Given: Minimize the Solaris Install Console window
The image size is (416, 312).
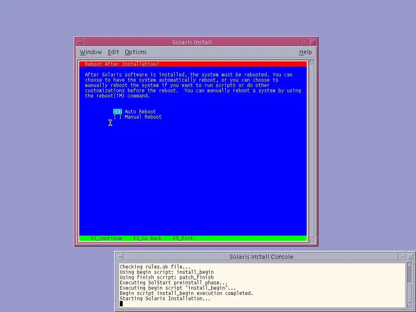Looking at the screenshot, I should tap(402, 257).
